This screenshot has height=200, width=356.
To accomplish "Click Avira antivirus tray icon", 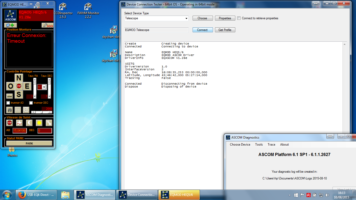I will pyautogui.click(x=308, y=195).
